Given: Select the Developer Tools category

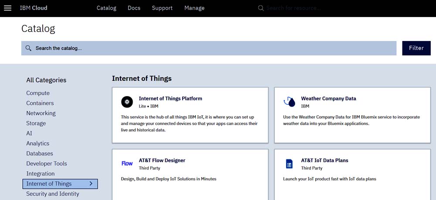Looking at the screenshot, I should [x=47, y=163].
